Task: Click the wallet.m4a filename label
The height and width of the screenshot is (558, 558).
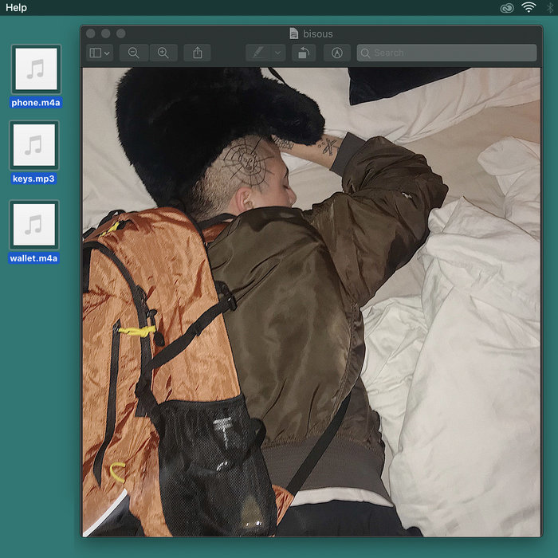Action: point(34,258)
